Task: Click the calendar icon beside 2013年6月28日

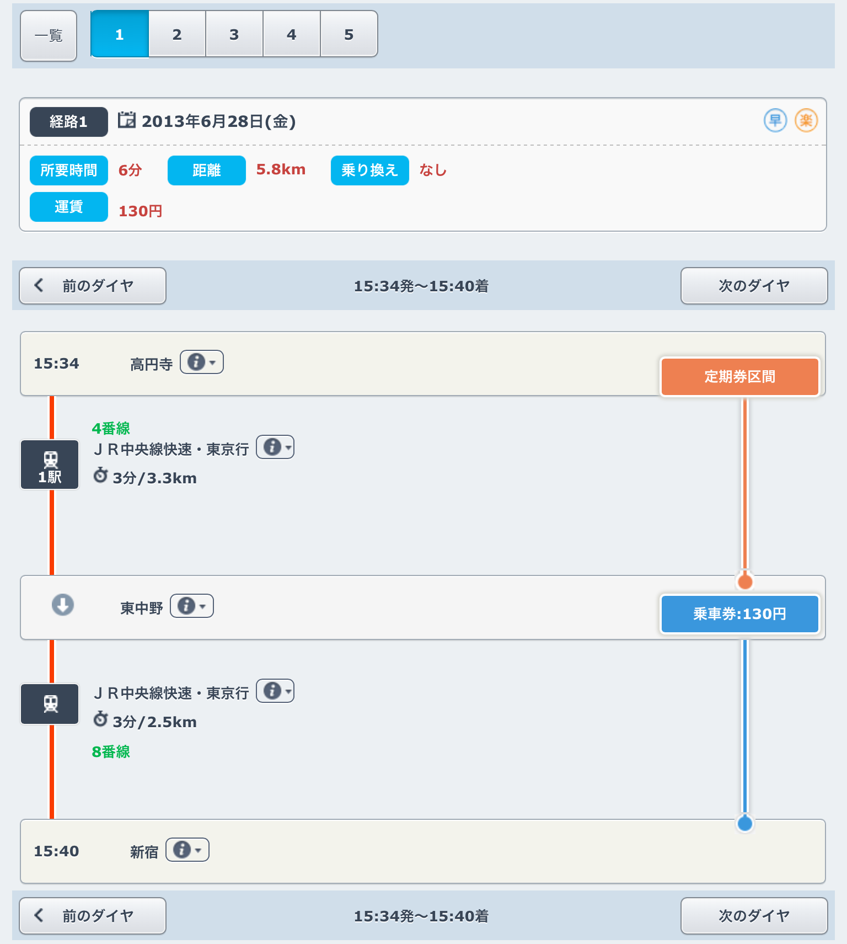Action: point(127,120)
